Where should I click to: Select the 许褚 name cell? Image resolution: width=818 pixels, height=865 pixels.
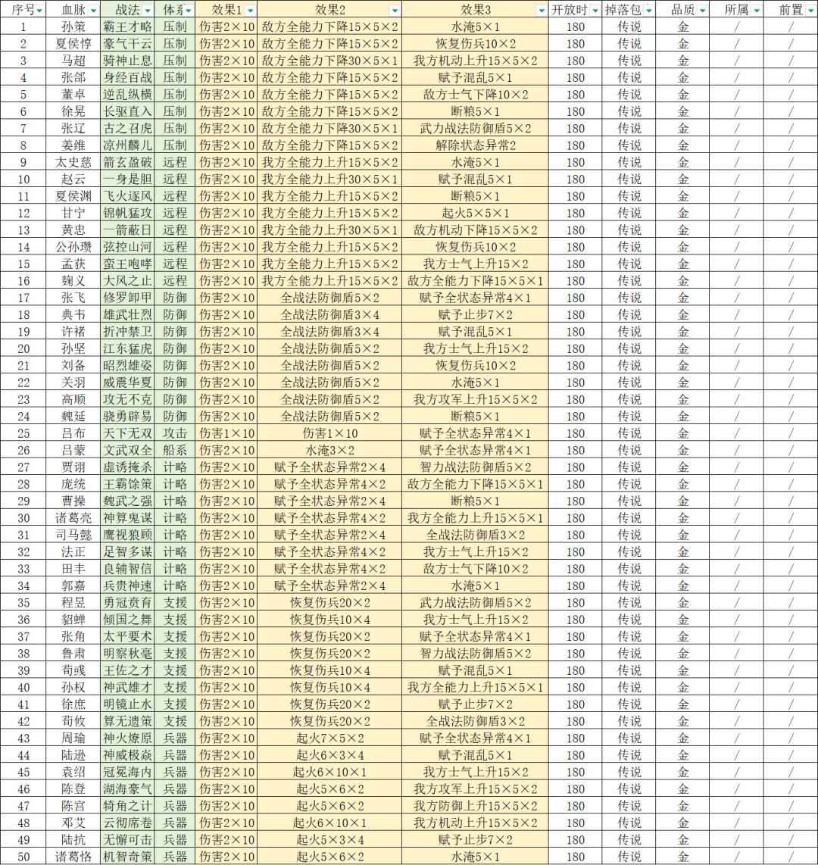point(73,332)
